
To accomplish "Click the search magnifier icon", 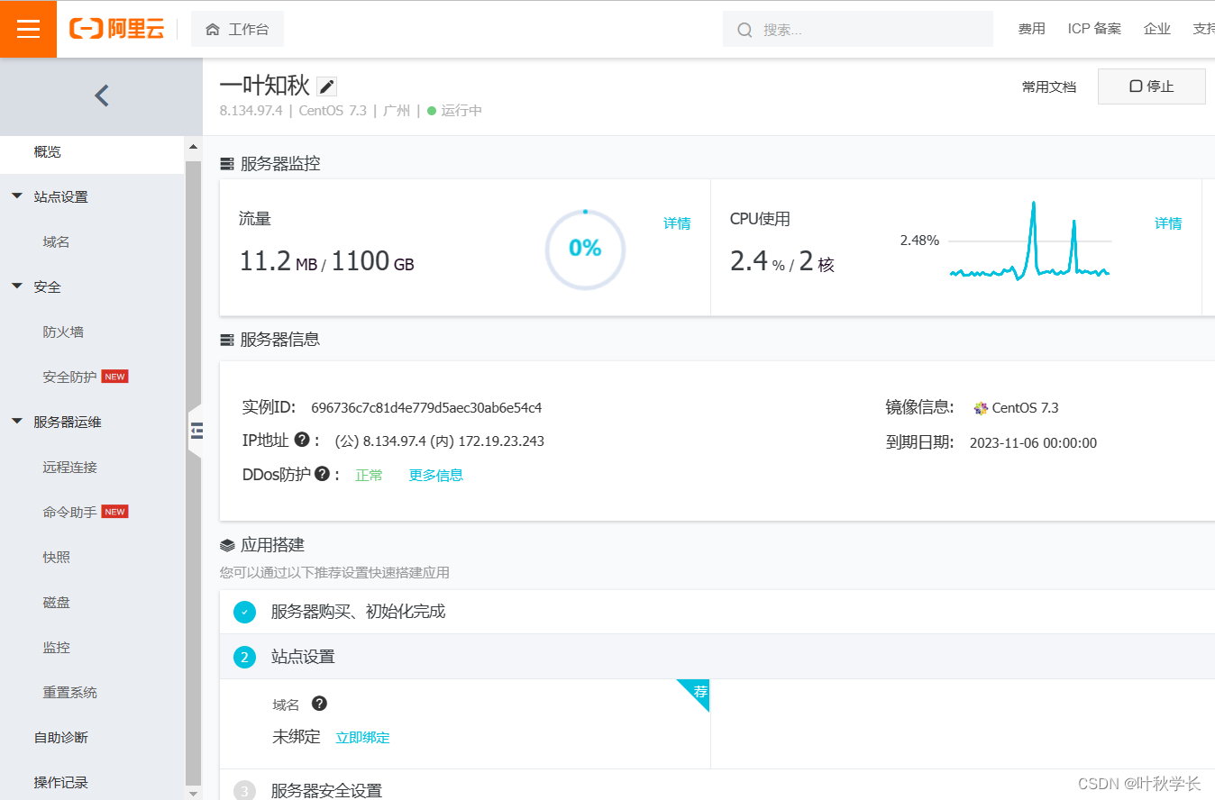I will 745,30.
